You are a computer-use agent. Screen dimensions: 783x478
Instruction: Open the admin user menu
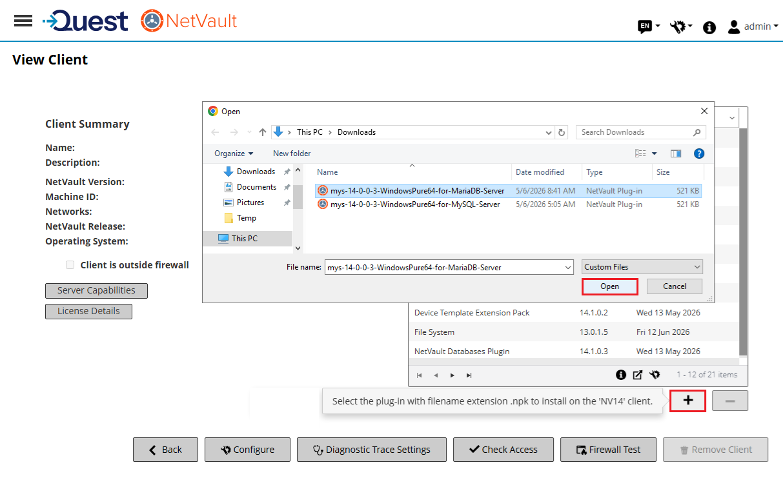pos(753,26)
